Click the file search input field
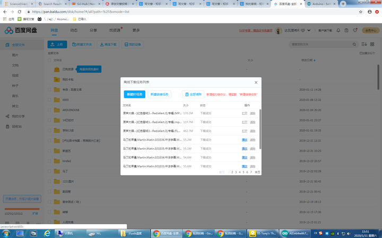This screenshot has height=238, width=382. coord(320,44)
